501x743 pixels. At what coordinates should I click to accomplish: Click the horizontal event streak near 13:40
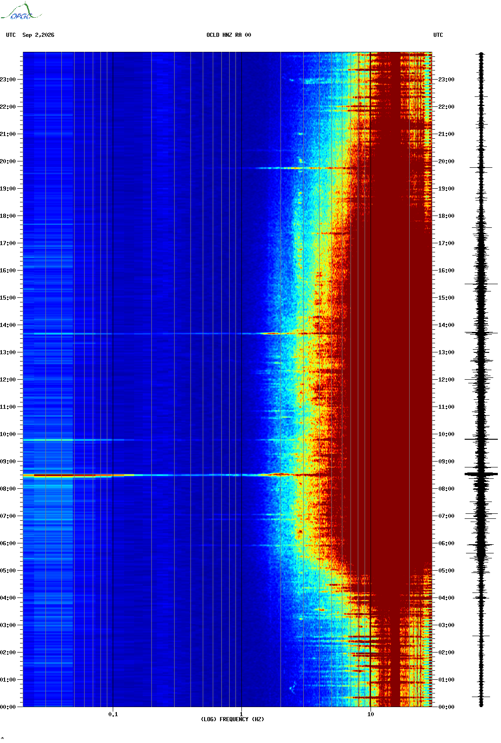tap(182, 334)
